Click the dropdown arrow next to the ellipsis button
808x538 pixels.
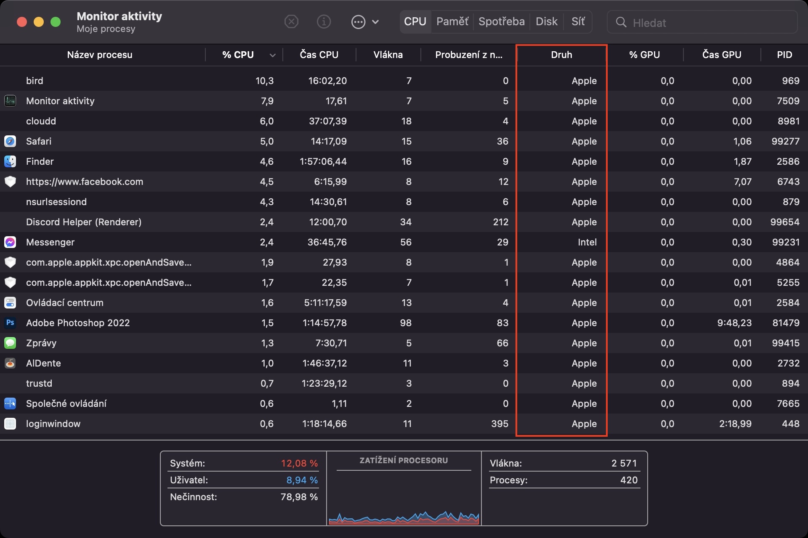click(x=376, y=22)
